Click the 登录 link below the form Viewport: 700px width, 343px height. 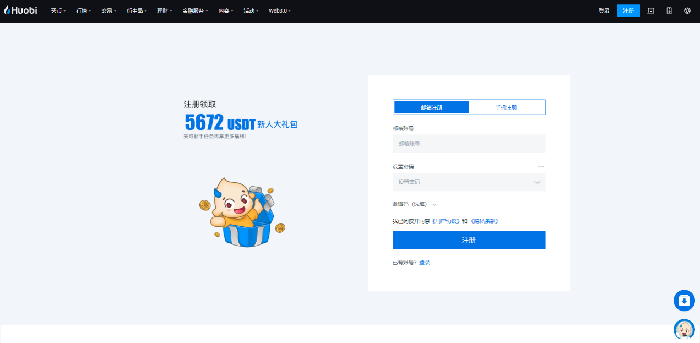[425, 262]
